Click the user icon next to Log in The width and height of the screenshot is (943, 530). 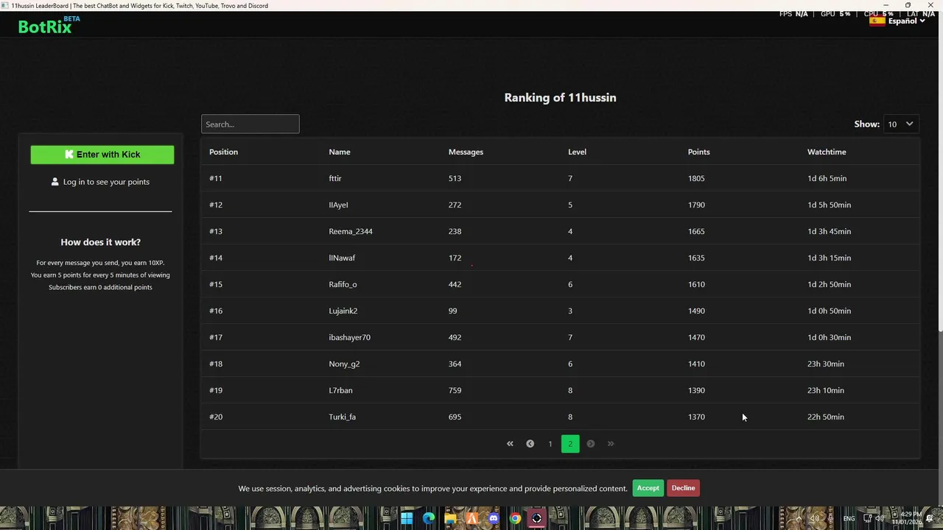55,182
